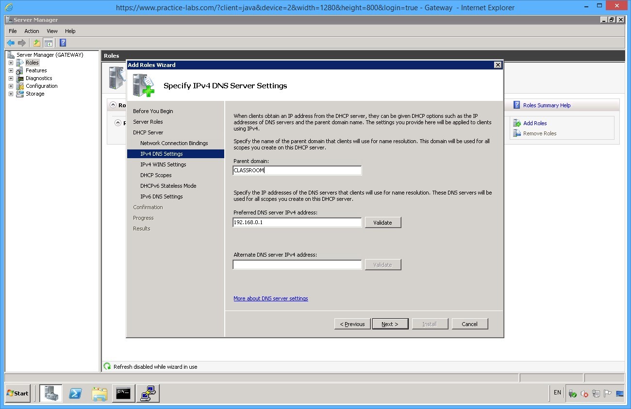
Task: Validate the preferred DNS server address
Action: (x=382, y=223)
